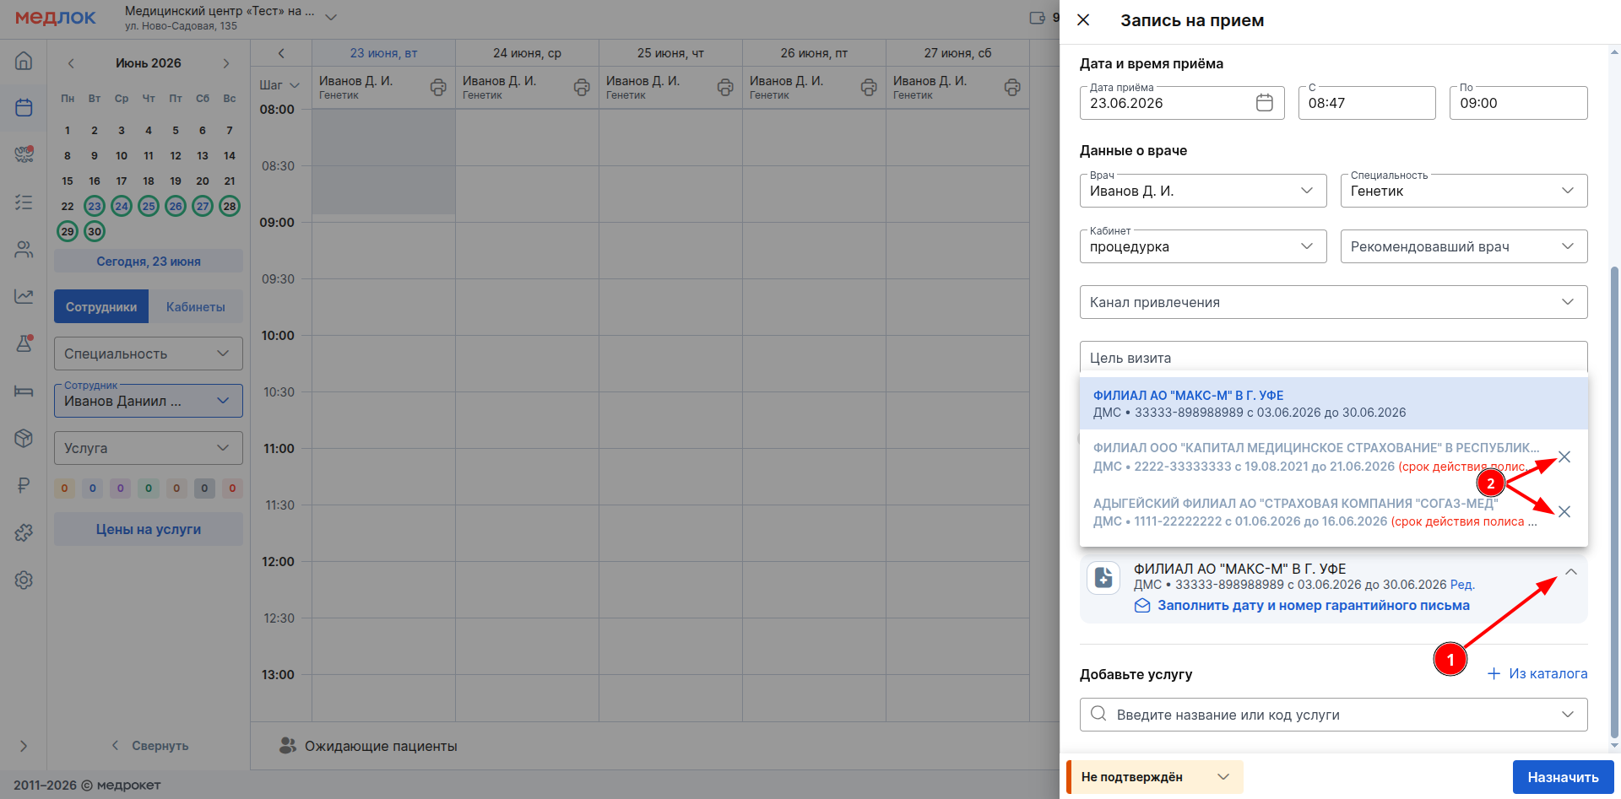Screen dimensions: 1621x799
Task: Open the patients (people) sidebar icon
Action: click(x=24, y=250)
